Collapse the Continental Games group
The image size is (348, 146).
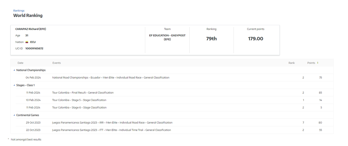click(14, 115)
